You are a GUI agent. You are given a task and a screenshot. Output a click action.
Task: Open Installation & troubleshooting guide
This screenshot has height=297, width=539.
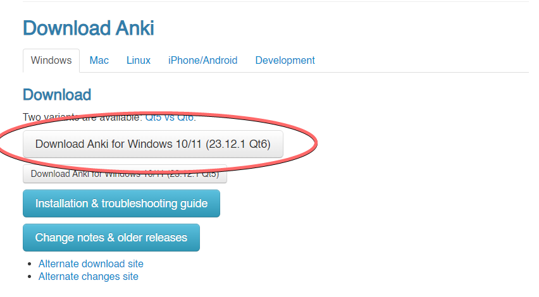(x=121, y=203)
